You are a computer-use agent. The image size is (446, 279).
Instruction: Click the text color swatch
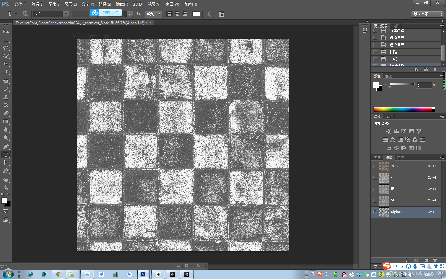click(x=196, y=14)
